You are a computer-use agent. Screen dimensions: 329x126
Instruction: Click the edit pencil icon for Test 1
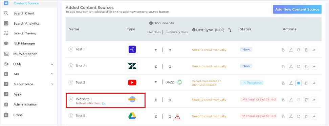(x=291, y=50)
